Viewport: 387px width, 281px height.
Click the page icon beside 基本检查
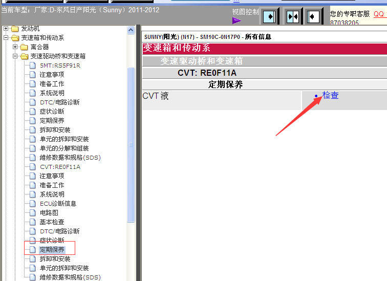pyautogui.click(x=33, y=222)
